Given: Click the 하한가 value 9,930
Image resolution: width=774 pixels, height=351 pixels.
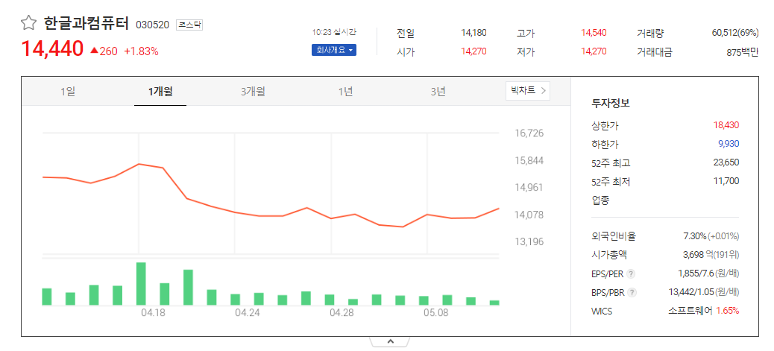Looking at the screenshot, I should click(x=729, y=144).
